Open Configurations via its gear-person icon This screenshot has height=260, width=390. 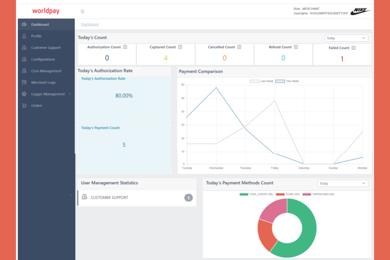(x=24, y=59)
